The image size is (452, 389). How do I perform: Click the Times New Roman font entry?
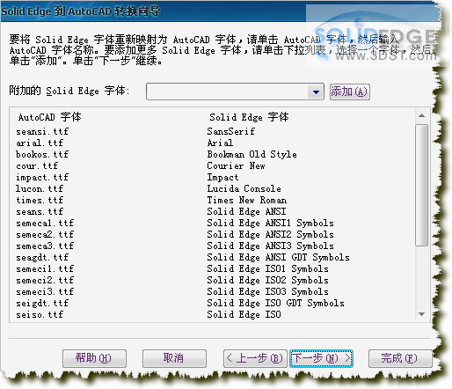pyautogui.click(x=247, y=200)
